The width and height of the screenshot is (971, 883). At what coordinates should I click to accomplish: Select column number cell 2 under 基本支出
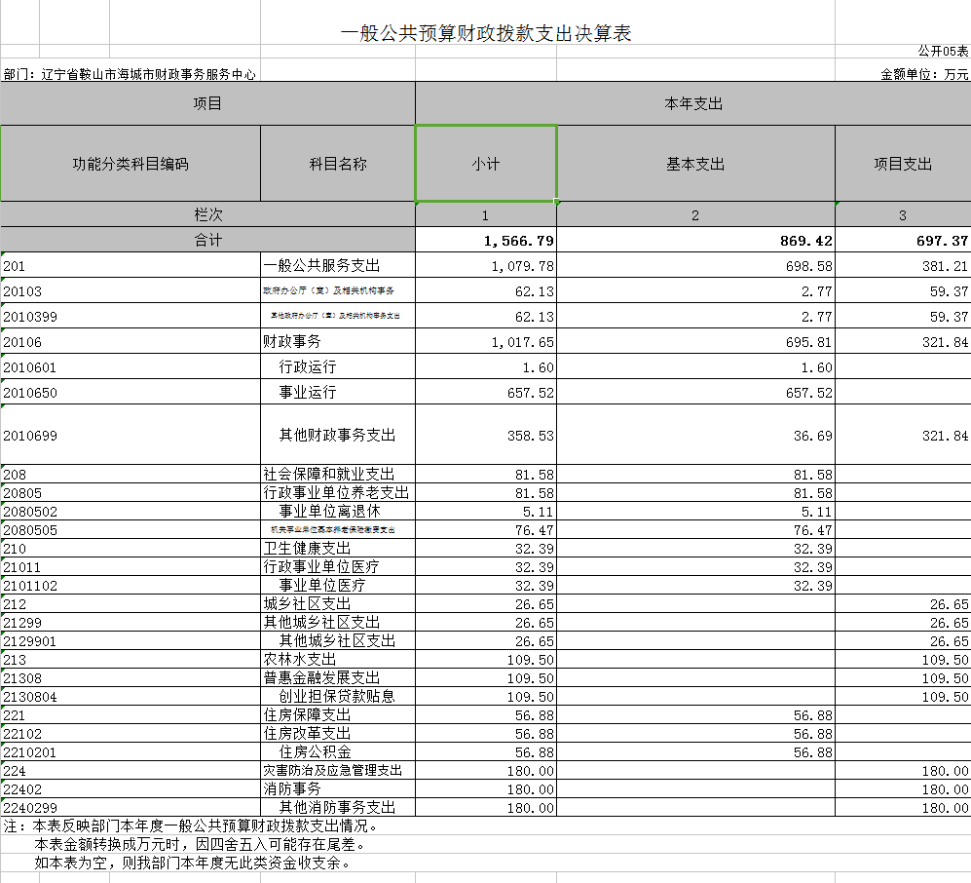pos(695,214)
